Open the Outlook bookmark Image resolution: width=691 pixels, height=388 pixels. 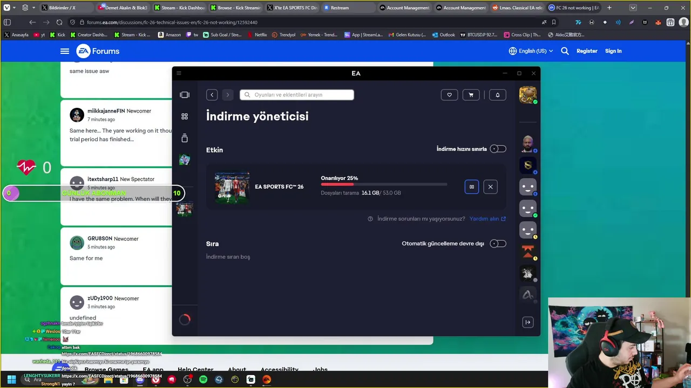click(443, 35)
